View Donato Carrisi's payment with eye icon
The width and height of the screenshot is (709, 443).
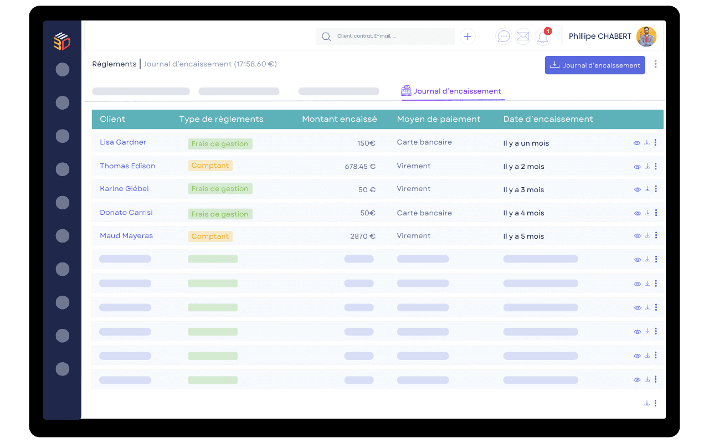(637, 213)
